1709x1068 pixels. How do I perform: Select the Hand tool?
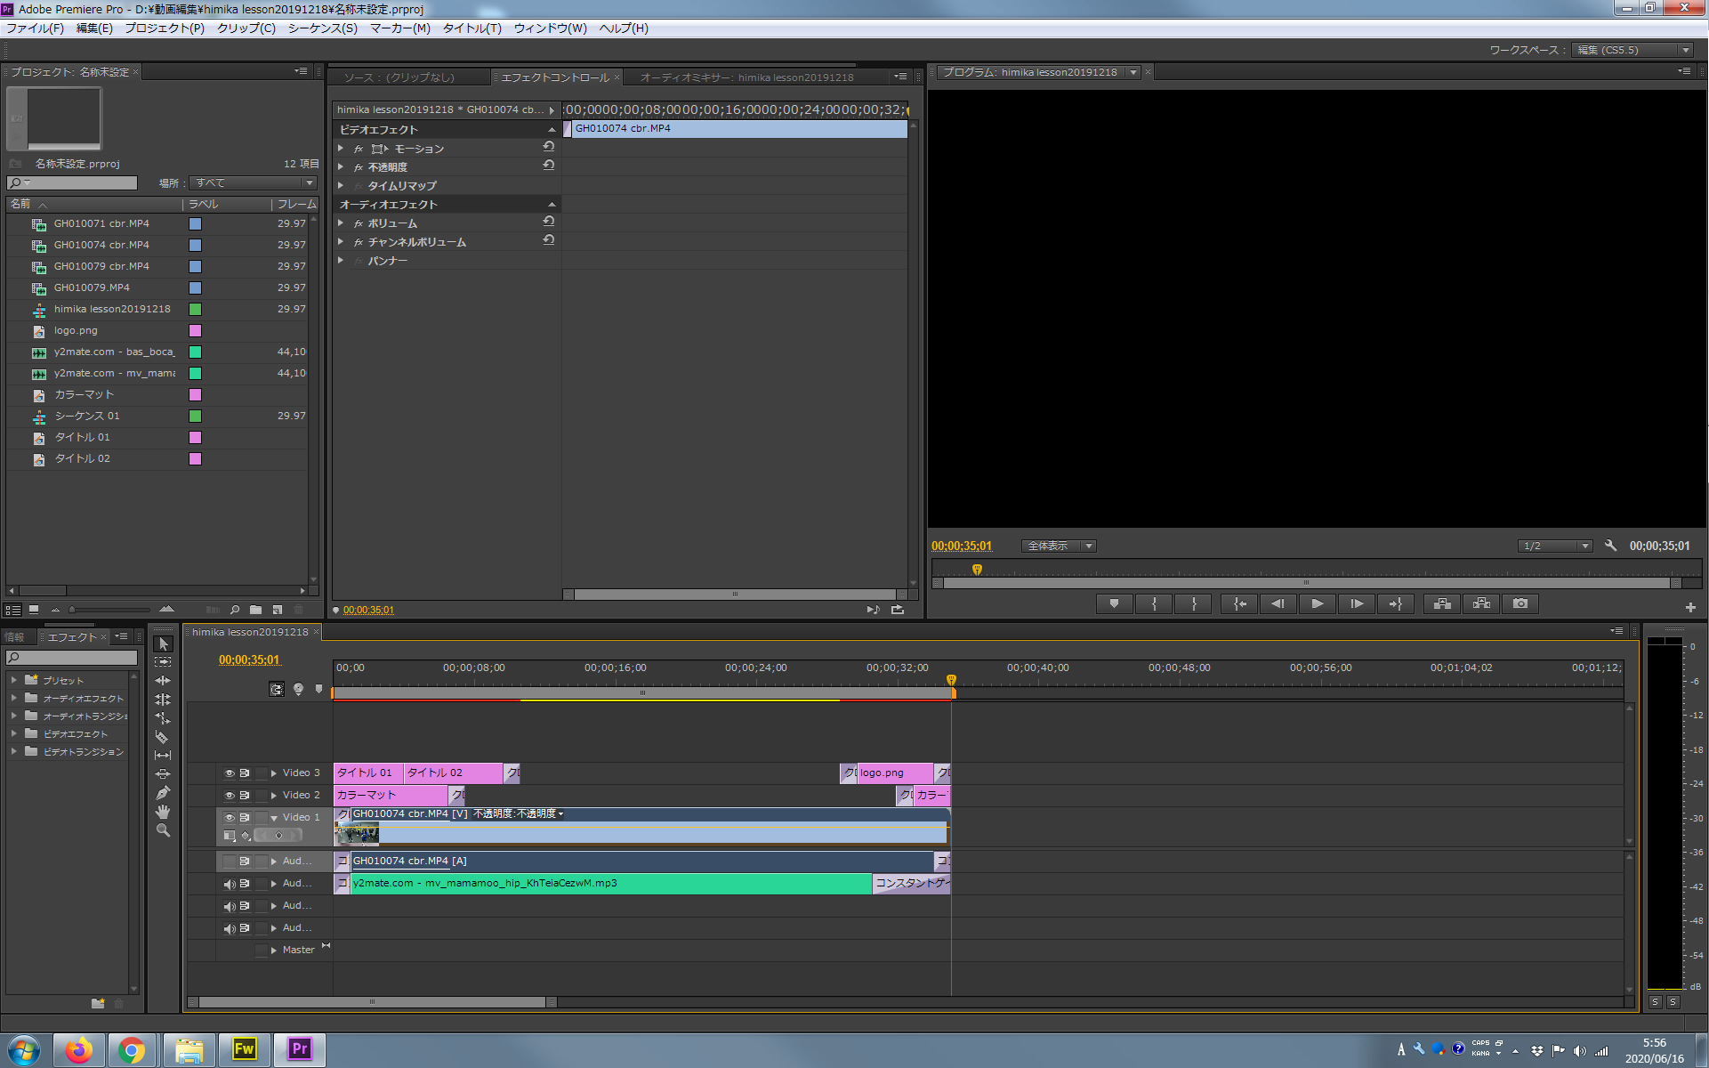coord(163,812)
